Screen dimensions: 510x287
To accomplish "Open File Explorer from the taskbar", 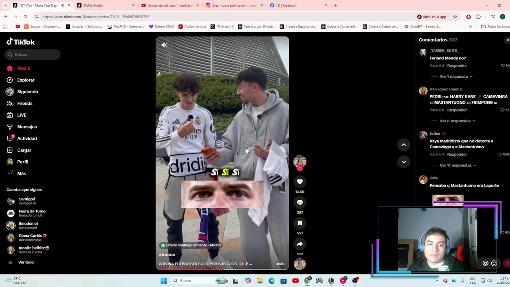I will tap(260, 281).
